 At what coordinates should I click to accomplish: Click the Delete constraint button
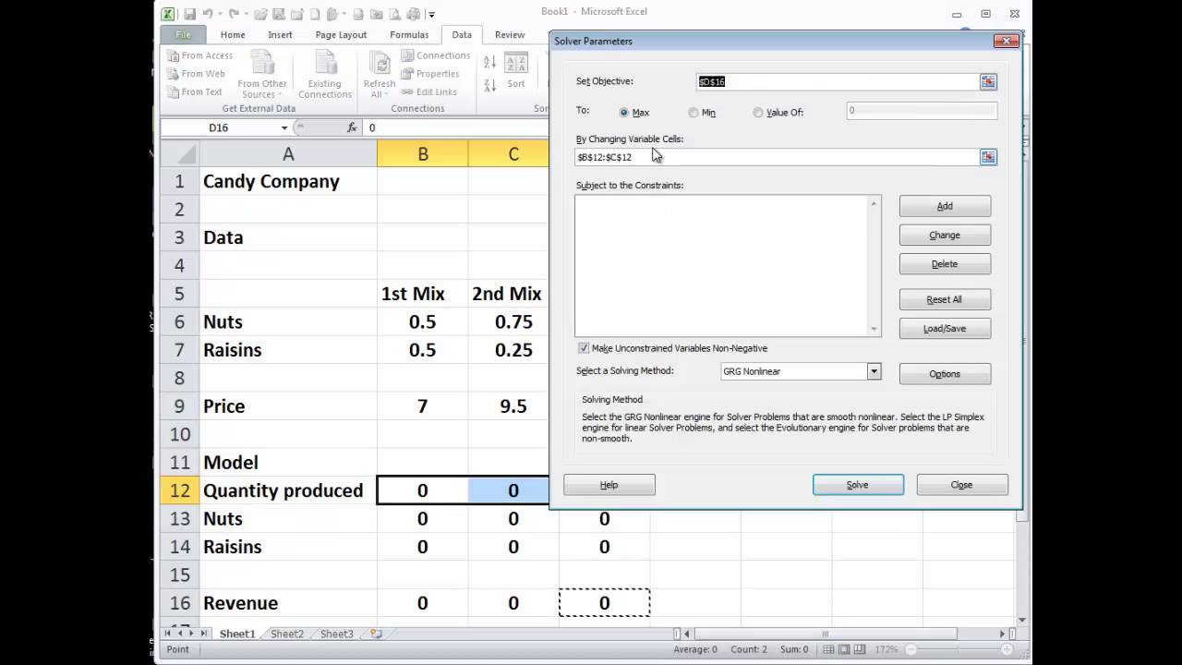[x=945, y=263]
